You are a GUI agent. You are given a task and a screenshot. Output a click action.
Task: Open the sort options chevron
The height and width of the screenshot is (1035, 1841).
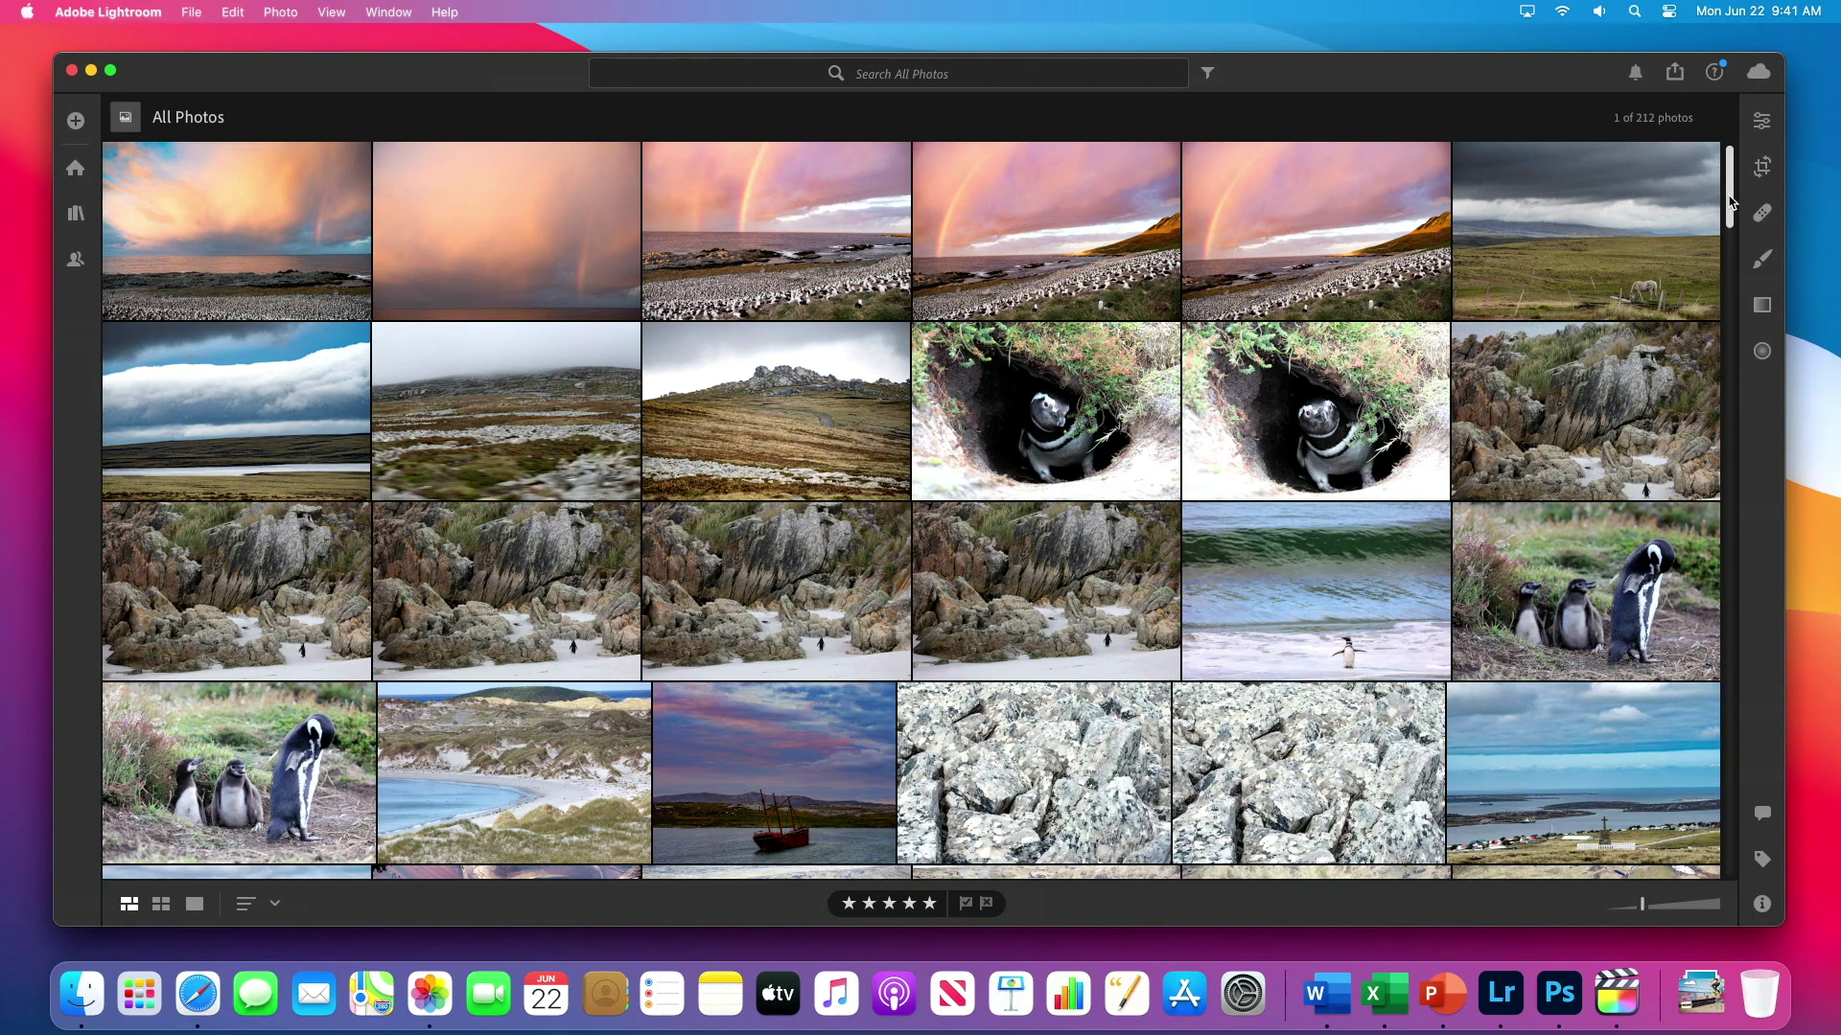[275, 904]
